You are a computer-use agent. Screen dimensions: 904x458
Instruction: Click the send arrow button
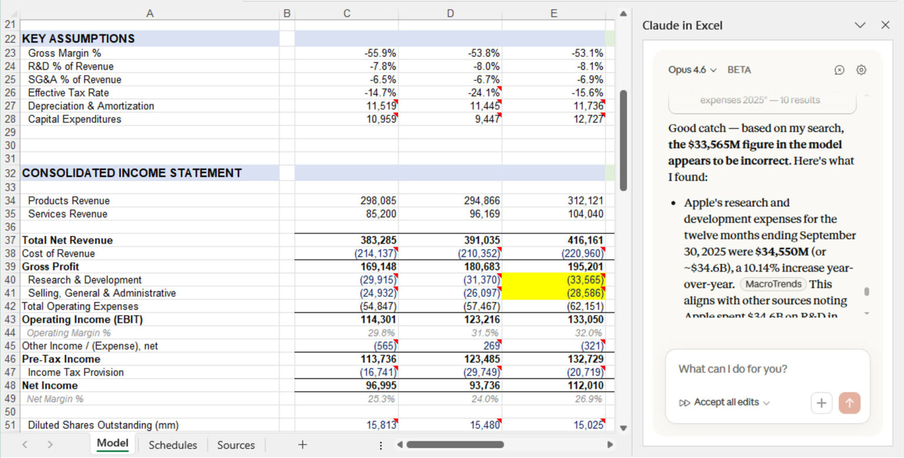pos(849,403)
